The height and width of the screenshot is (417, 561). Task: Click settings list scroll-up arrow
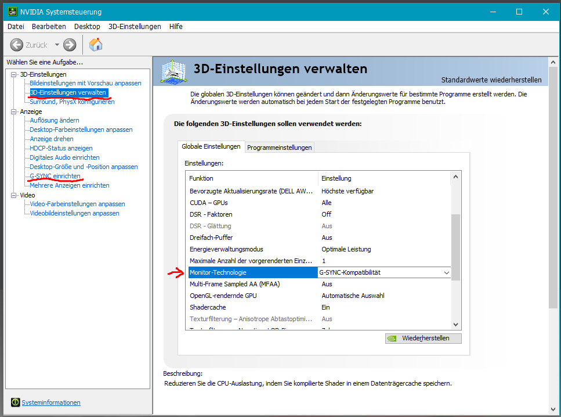click(455, 177)
